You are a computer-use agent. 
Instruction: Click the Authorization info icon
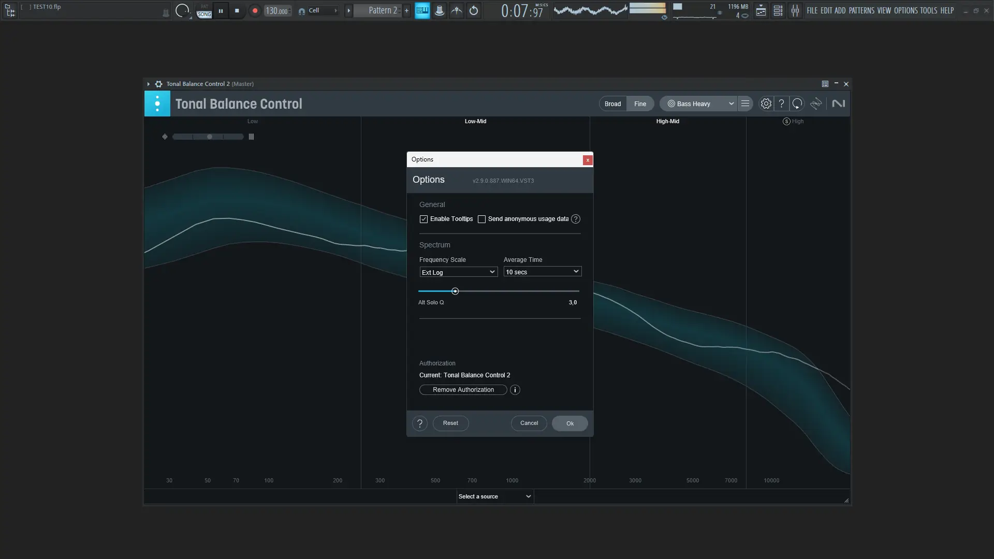click(515, 390)
